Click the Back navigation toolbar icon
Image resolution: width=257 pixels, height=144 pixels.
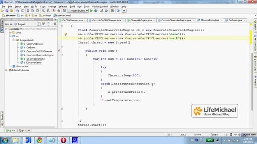pos(54,11)
